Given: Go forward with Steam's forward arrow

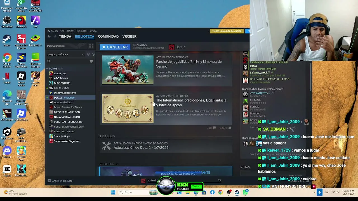Looking at the screenshot, I should click(x=55, y=36).
